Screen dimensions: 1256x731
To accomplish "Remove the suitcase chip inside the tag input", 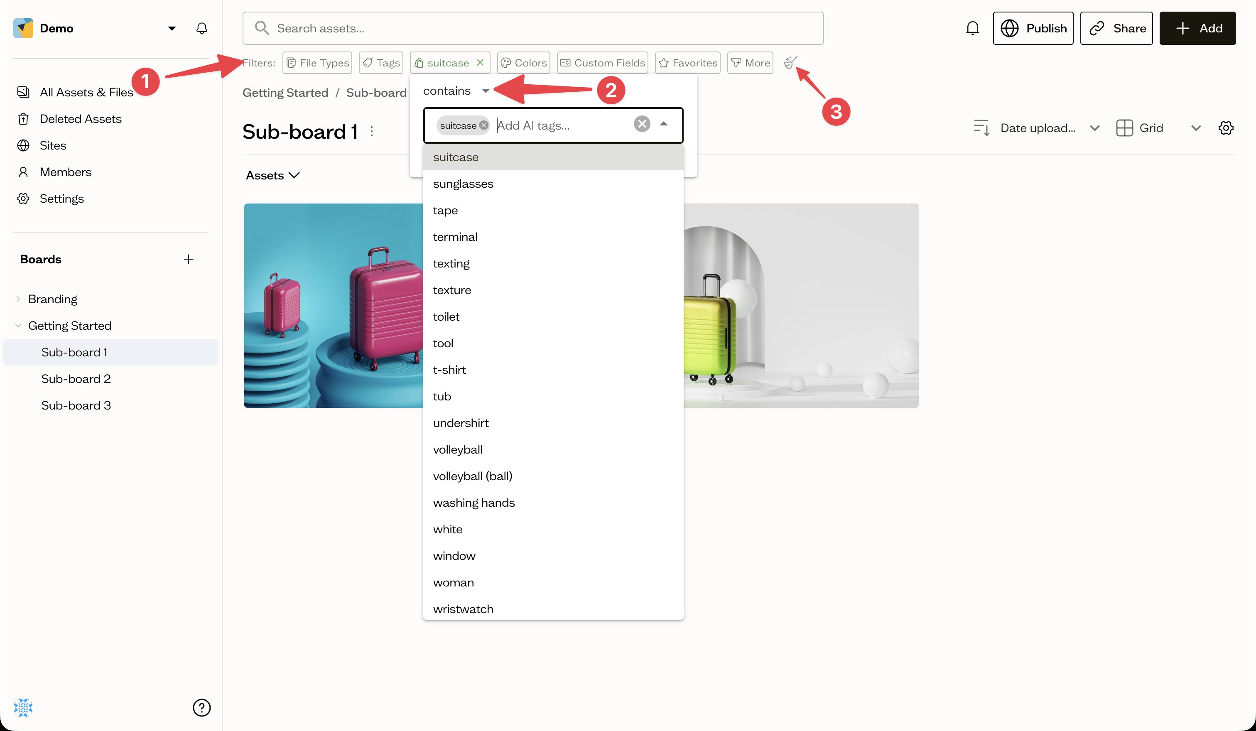I will (483, 125).
